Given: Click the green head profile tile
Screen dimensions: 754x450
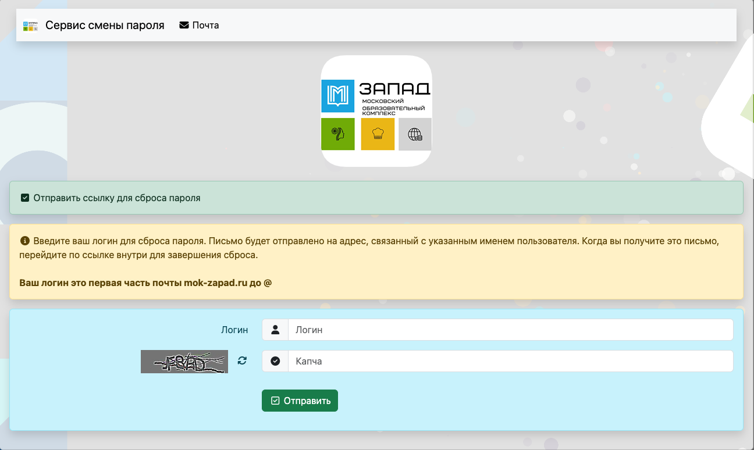Looking at the screenshot, I should pos(338,134).
